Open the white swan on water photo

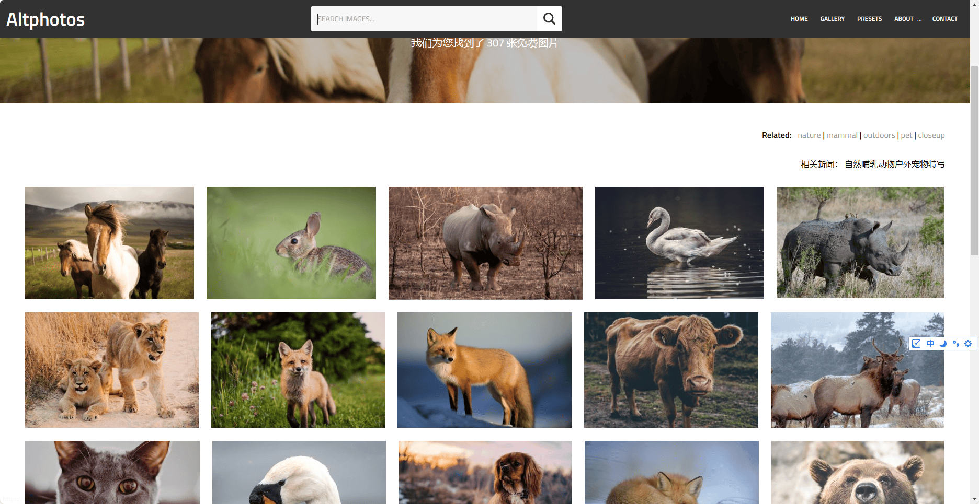[679, 243]
